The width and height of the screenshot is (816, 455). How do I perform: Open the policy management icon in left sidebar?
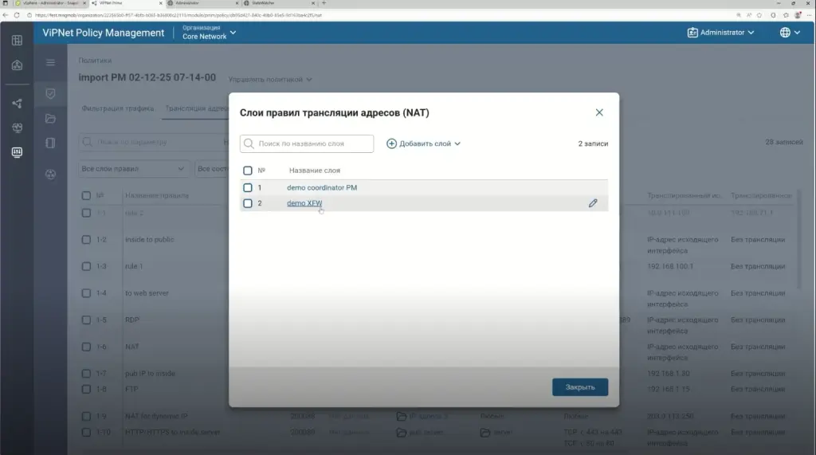pyautogui.click(x=18, y=152)
